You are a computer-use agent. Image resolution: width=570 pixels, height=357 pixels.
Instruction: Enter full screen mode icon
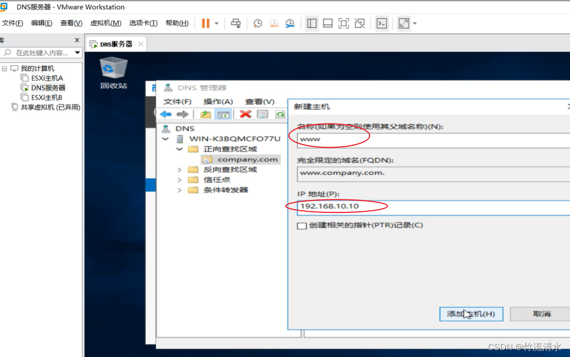tap(344, 24)
